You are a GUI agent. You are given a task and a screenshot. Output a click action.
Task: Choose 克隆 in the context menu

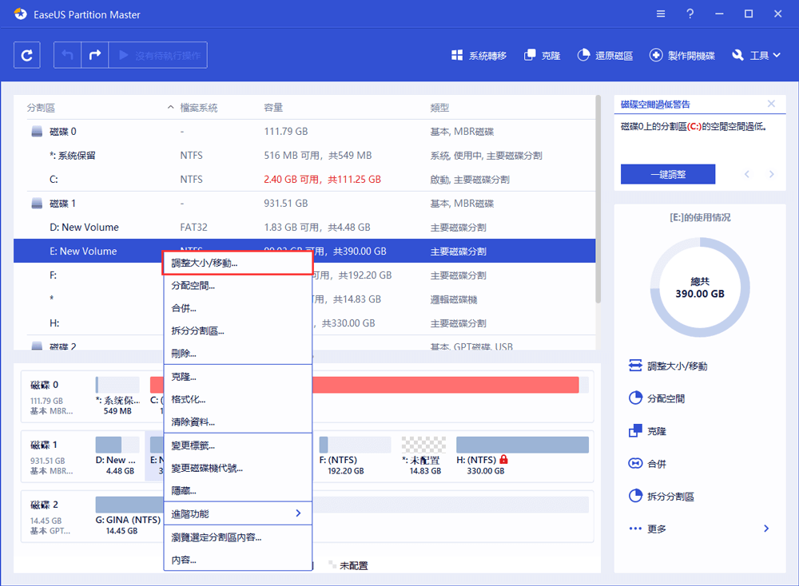coord(237,377)
